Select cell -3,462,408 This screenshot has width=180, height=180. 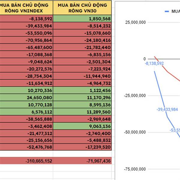26,126
